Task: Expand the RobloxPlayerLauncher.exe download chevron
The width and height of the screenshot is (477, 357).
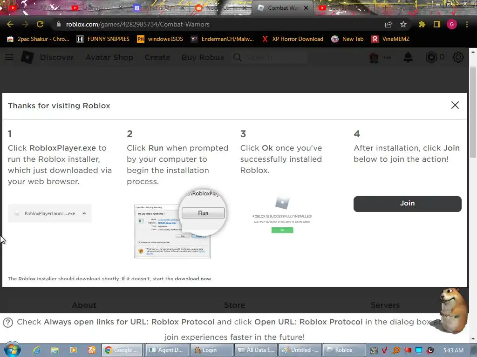Action: (x=84, y=213)
